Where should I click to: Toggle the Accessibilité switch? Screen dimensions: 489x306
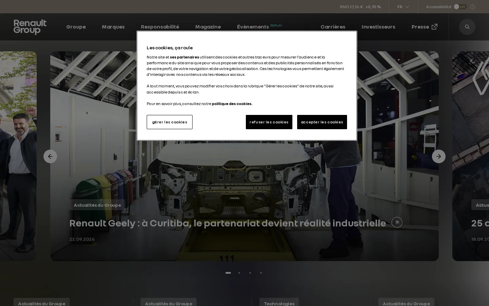pyautogui.click(x=460, y=7)
